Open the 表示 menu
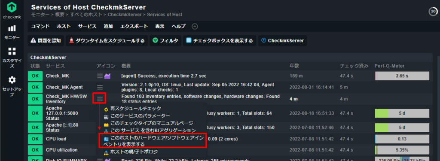This screenshot has height=161, width=440. [x=160, y=26]
